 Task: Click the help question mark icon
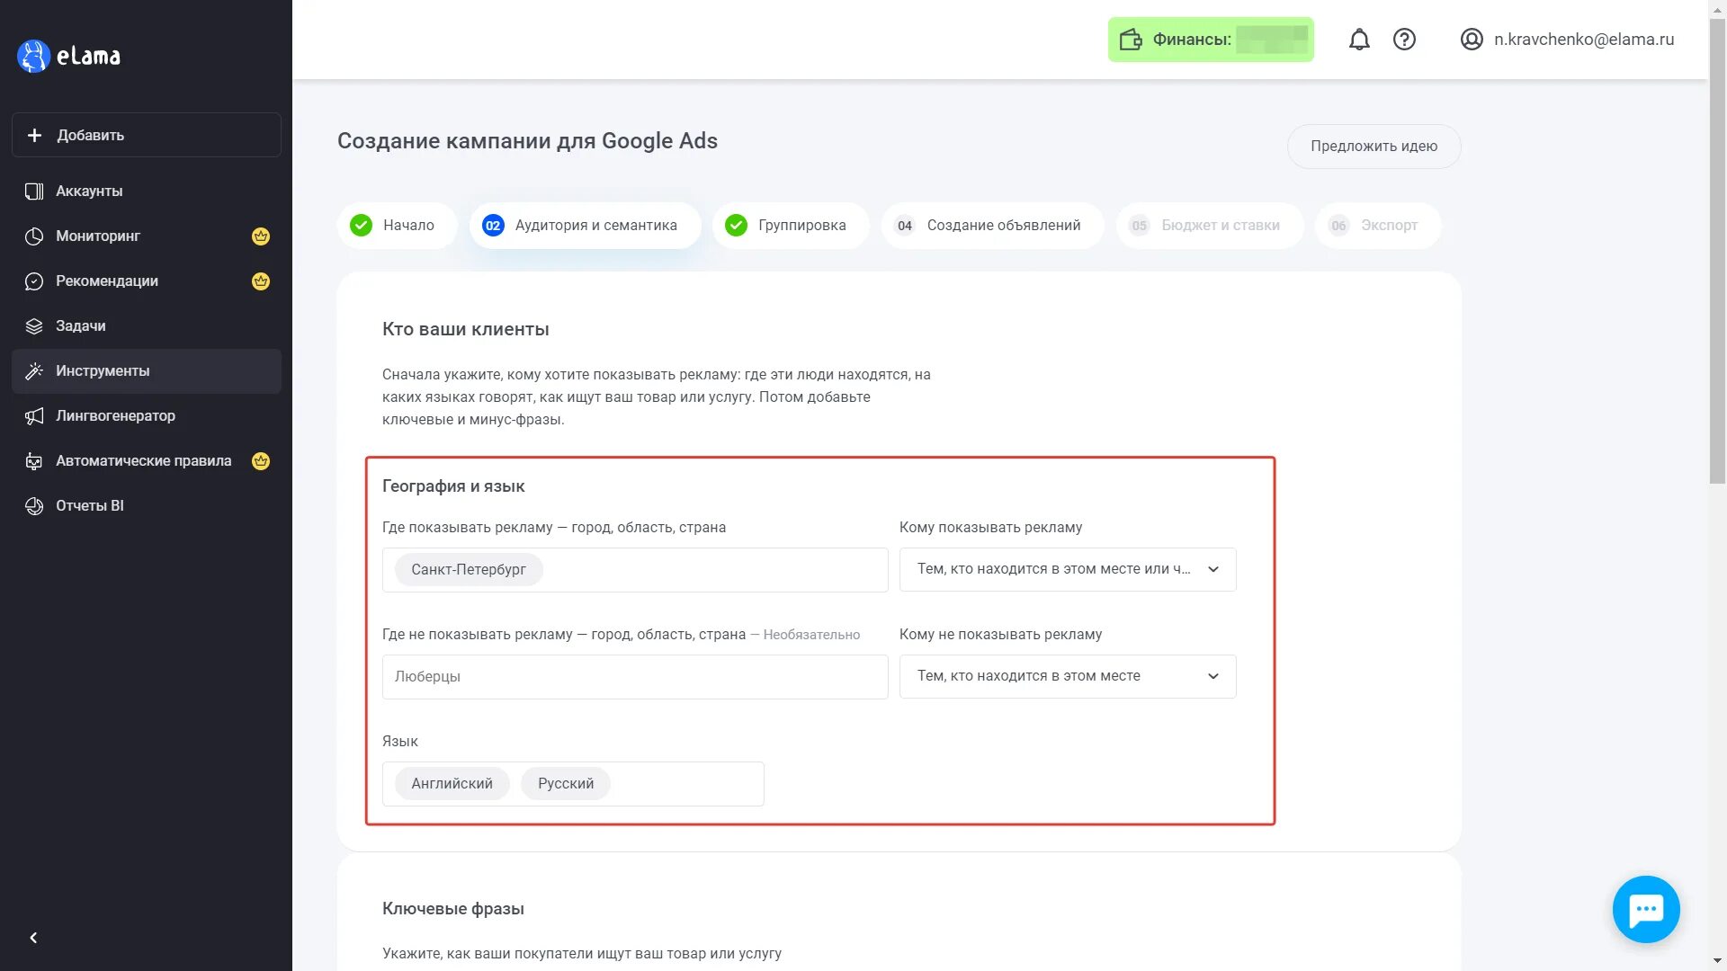1404,40
